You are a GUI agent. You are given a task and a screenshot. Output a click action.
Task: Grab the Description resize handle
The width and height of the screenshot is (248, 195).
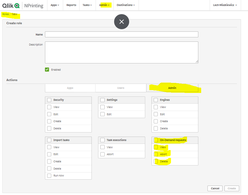pyautogui.click(x=197, y=62)
